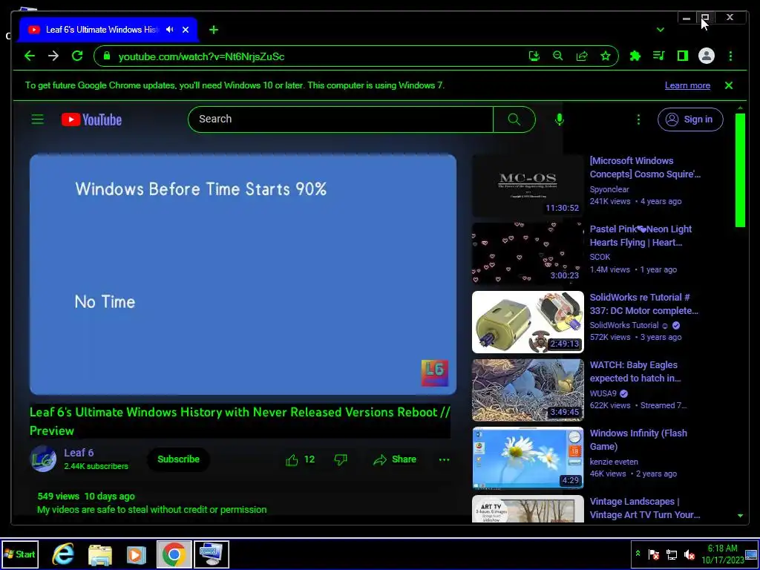Open Vintage Landscapes Art TV title
760x570 pixels.
point(645,508)
